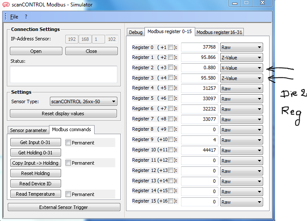The height and width of the screenshot is (221, 307).
Task: Switch to the Debug tab
Action: pos(136,32)
